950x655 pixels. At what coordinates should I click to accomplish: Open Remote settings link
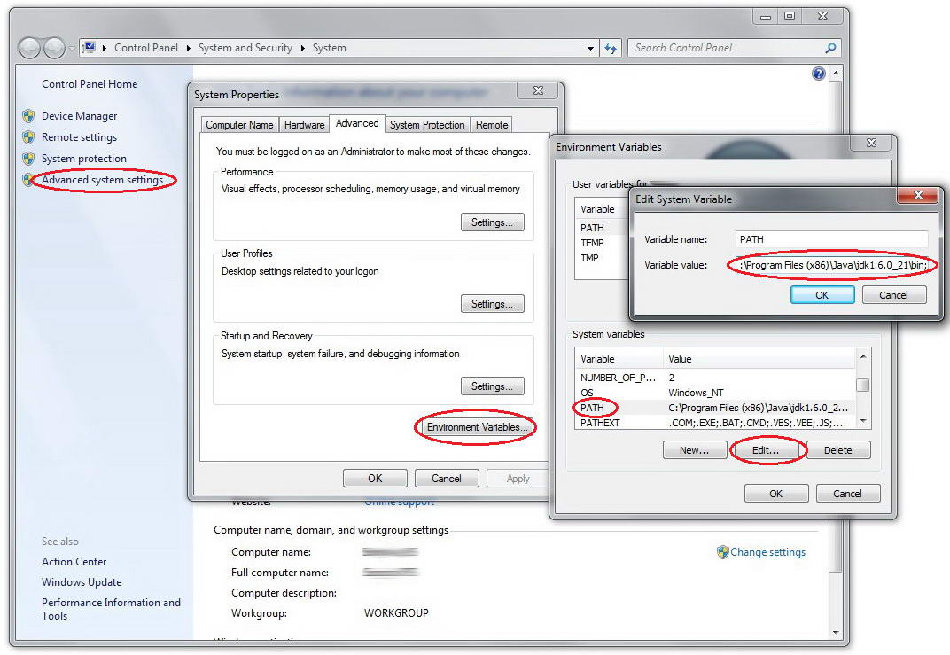80,137
